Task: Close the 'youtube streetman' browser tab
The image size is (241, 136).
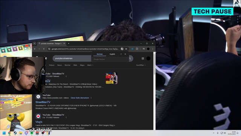Action: (x=64, y=43)
